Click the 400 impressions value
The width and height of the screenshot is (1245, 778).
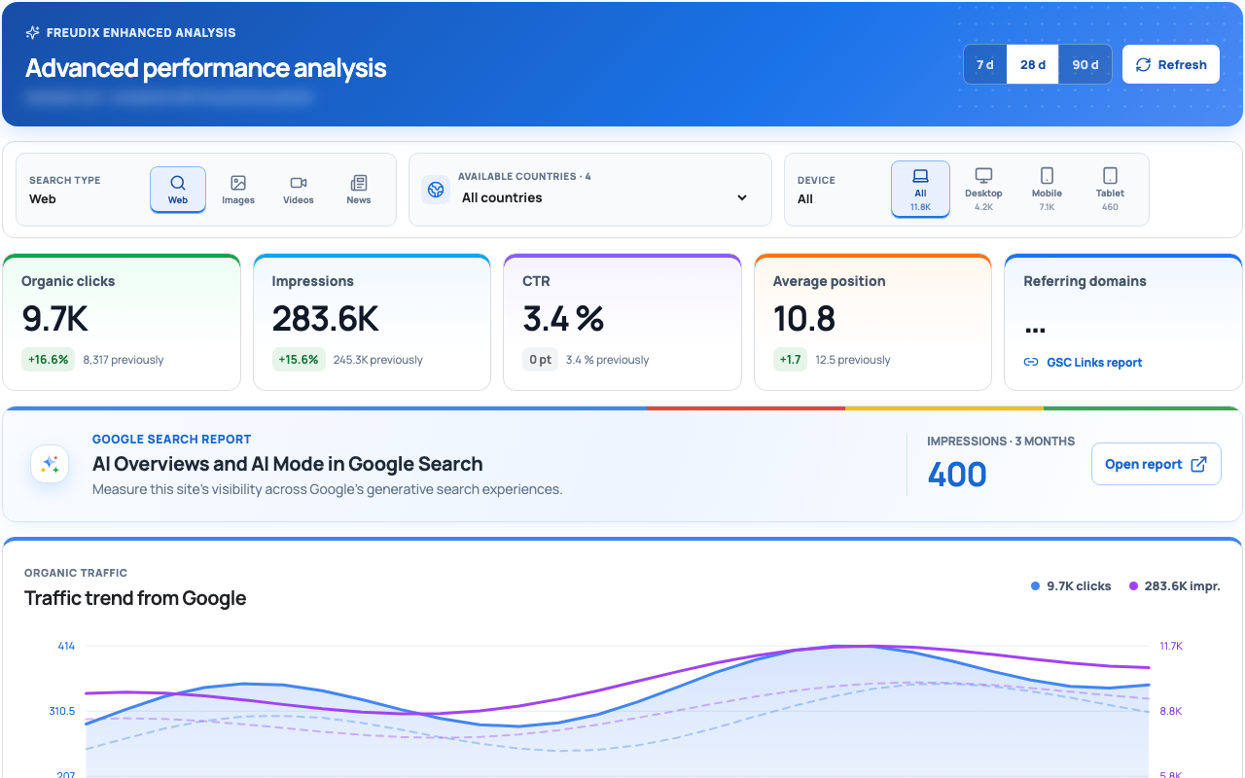point(957,475)
